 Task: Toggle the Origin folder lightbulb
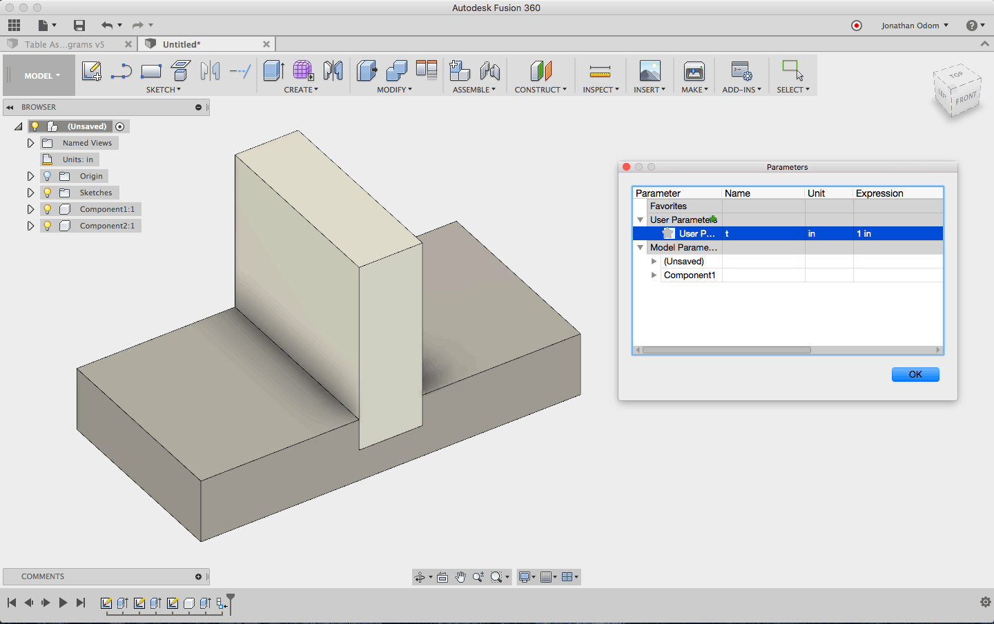pyautogui.click(x=48, y=176)
